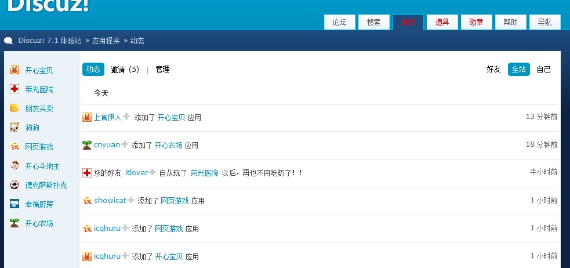
Task: Click the 狗狗 puppy icon in sidebar
Action: tap(14, 127)
